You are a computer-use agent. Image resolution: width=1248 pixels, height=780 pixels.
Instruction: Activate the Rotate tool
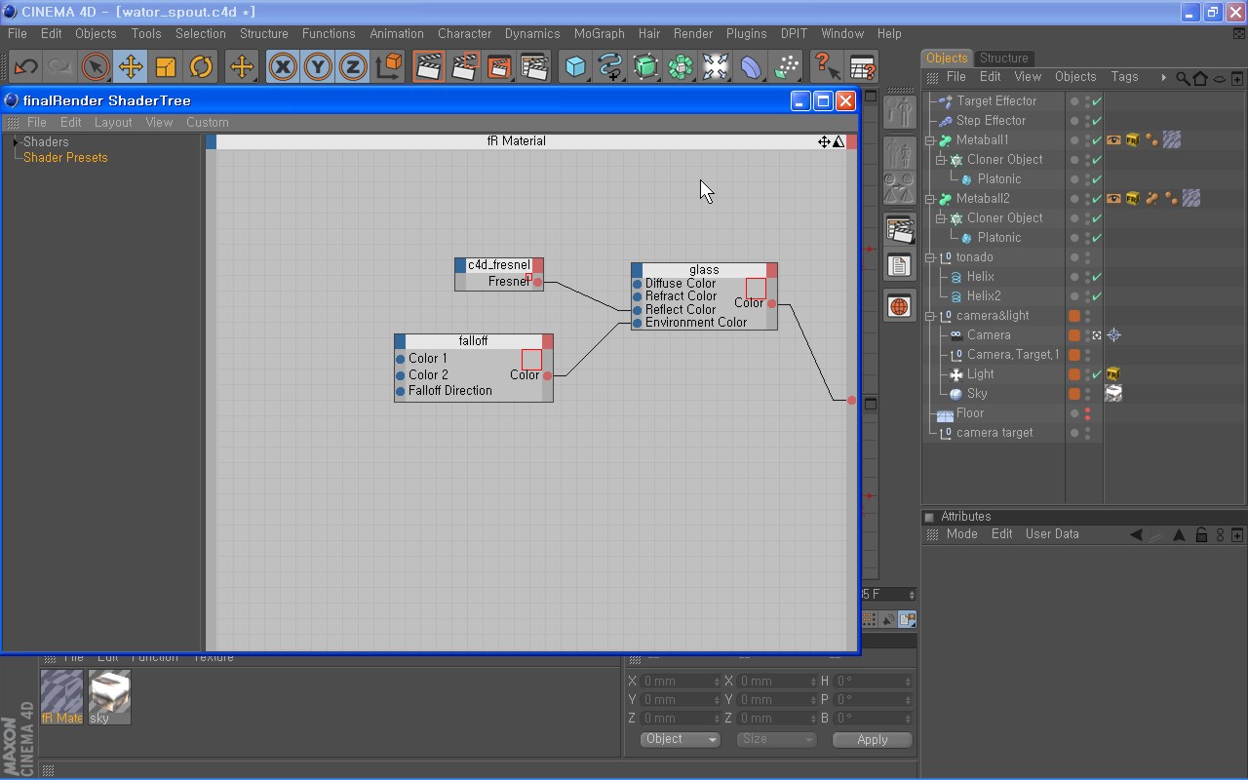pos(201,67)
